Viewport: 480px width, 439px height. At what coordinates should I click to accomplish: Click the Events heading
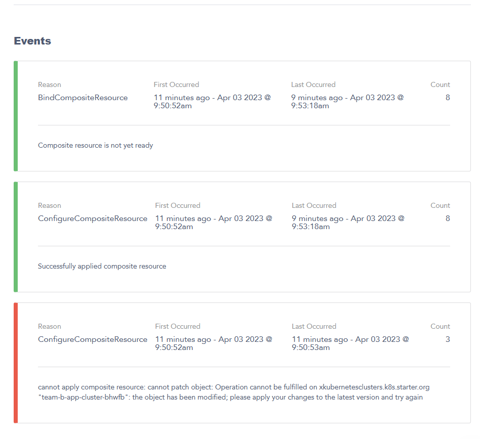coord(32,41)
